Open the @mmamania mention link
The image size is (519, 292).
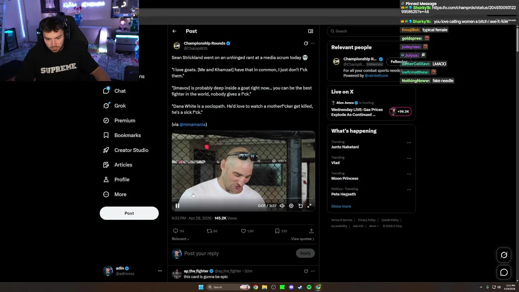(x=193, y=125)
